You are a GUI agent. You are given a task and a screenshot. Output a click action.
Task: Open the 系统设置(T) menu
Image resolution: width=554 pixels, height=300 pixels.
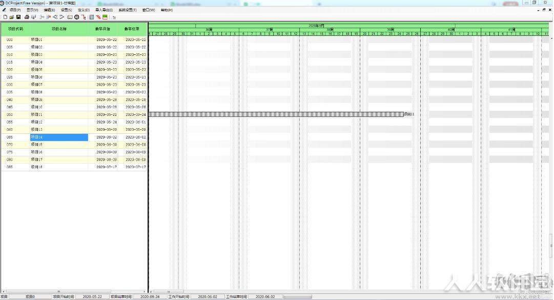click(128, 10)
